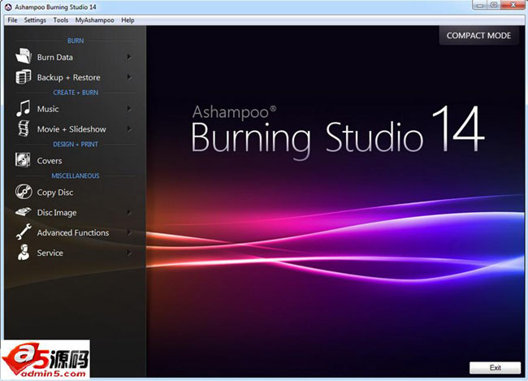Expand the Movie + Slideshow submenu arrow
The width and height of the screenshot is (528, 381).
coord(129,129)
